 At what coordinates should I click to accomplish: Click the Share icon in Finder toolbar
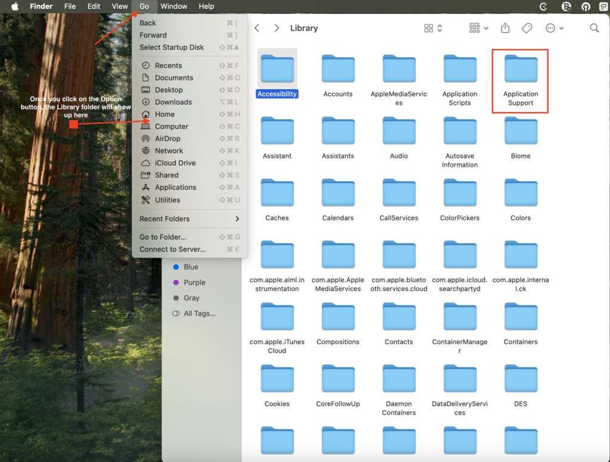(505, 28)
